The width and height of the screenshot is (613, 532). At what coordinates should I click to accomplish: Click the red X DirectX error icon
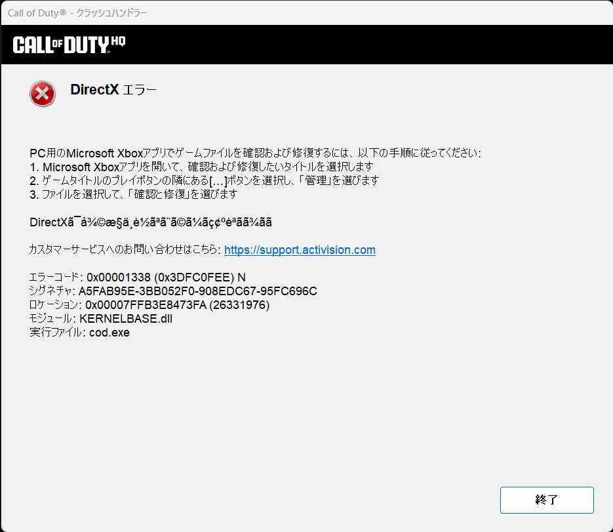click(x=42, y=93)
